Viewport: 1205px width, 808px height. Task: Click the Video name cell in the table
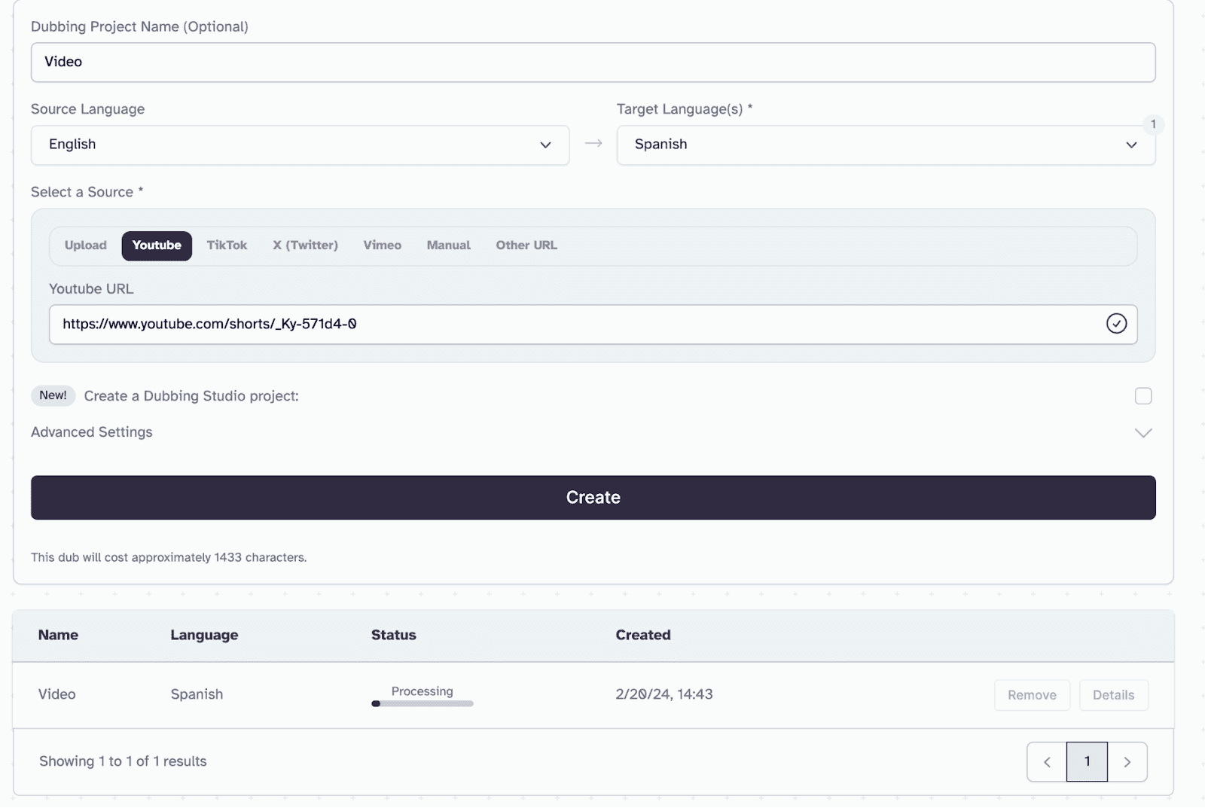point(57,694)
